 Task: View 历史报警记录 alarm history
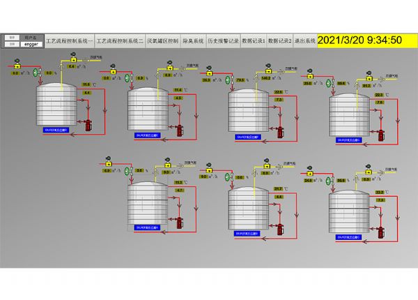coord(223,41)
